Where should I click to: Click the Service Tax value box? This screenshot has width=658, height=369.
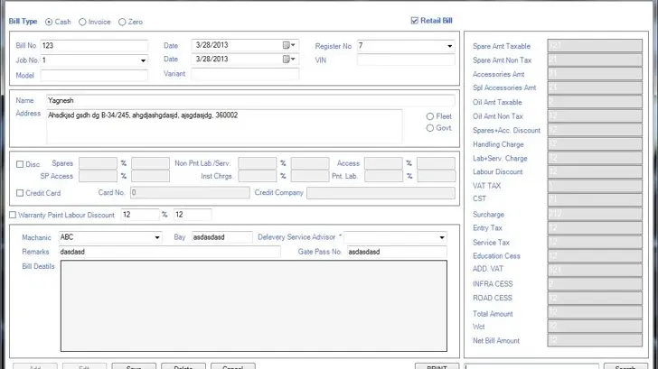coord(595,242)
